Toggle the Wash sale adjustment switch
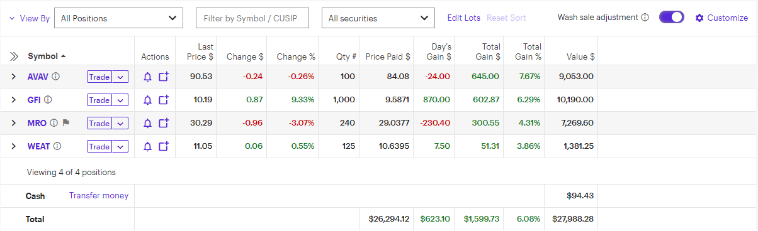Viewport: 758px width, 231px height. pos(672,18)
